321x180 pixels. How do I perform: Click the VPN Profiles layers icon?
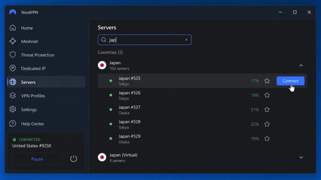pyautogui.click(x=13, y=95)
